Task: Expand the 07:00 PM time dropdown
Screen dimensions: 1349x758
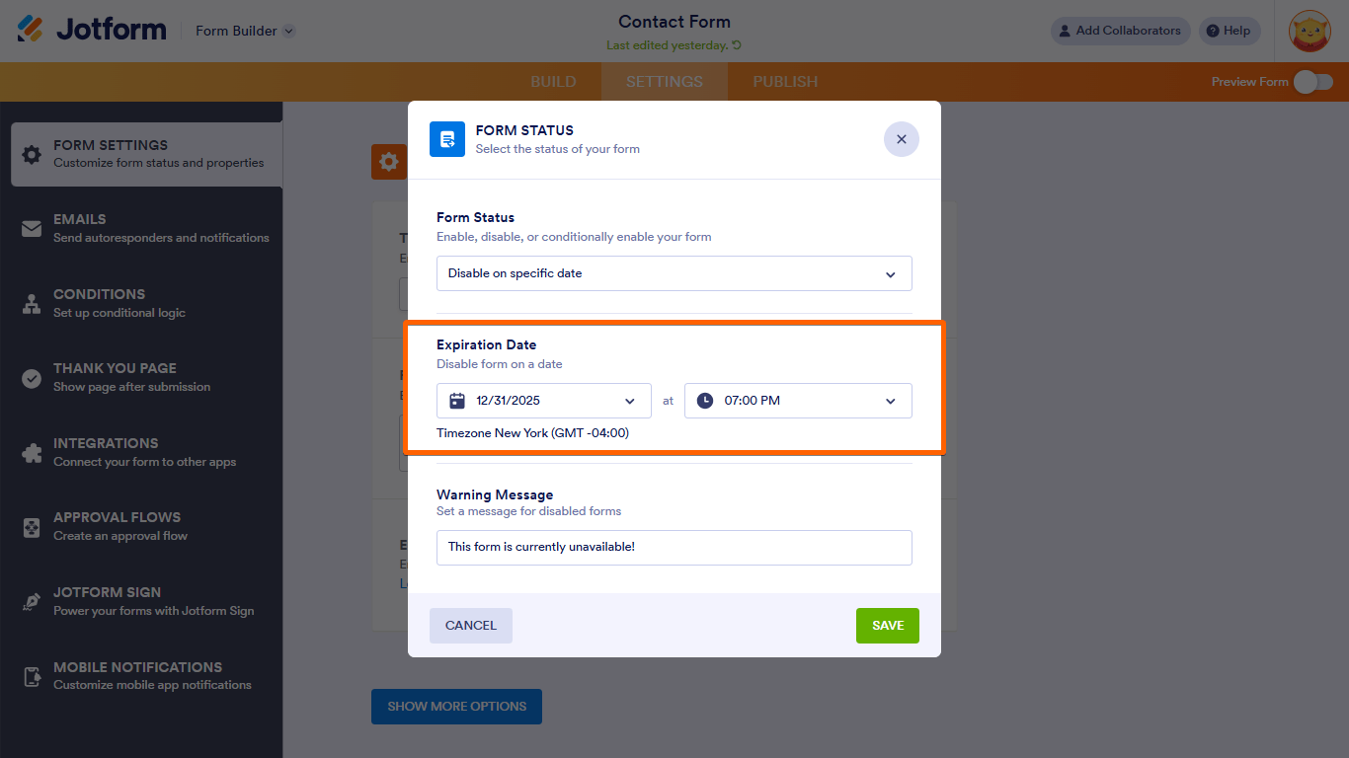Action: point(890,401)
